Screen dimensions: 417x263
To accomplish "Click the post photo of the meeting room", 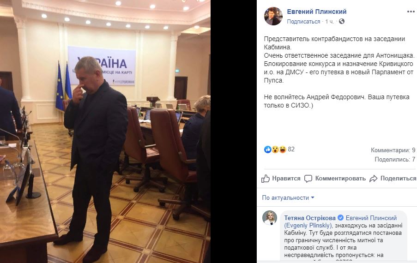I will click(105, 131).
